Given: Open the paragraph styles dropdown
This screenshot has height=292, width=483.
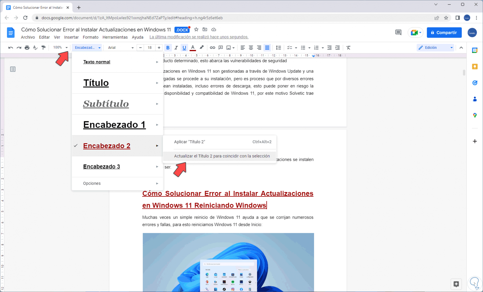Looking at the screenshot, I should (88, 48).
